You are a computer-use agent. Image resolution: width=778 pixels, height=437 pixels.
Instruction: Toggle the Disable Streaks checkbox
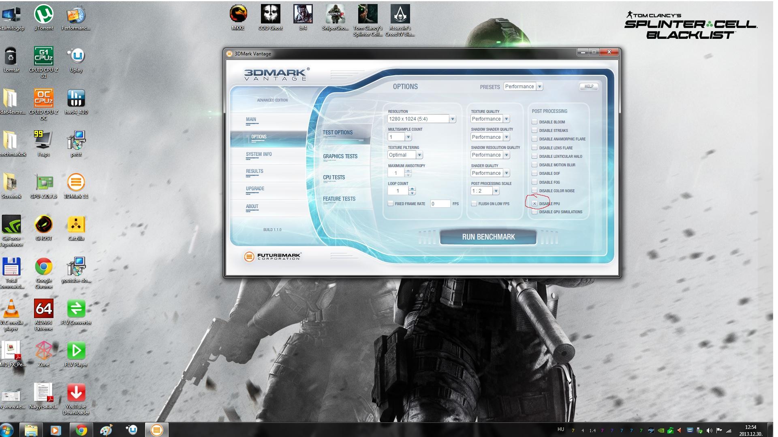534,130
